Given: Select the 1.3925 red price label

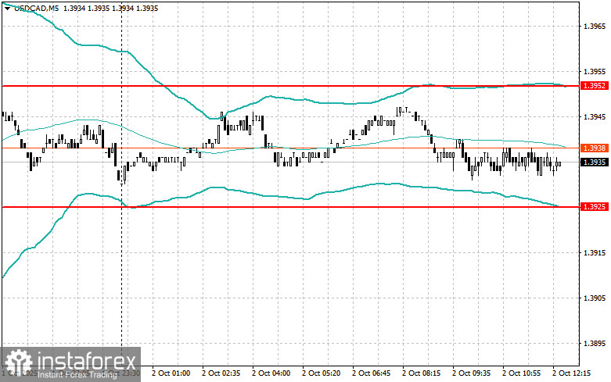Looking at the screenshot, I should coord(595,206).
